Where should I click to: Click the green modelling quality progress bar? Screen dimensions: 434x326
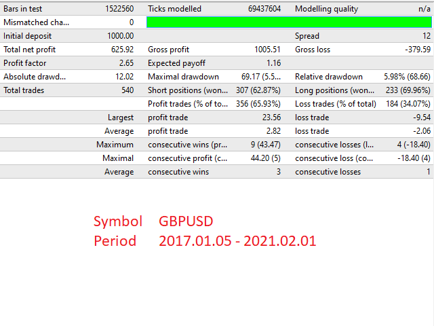tap(289, 22)
